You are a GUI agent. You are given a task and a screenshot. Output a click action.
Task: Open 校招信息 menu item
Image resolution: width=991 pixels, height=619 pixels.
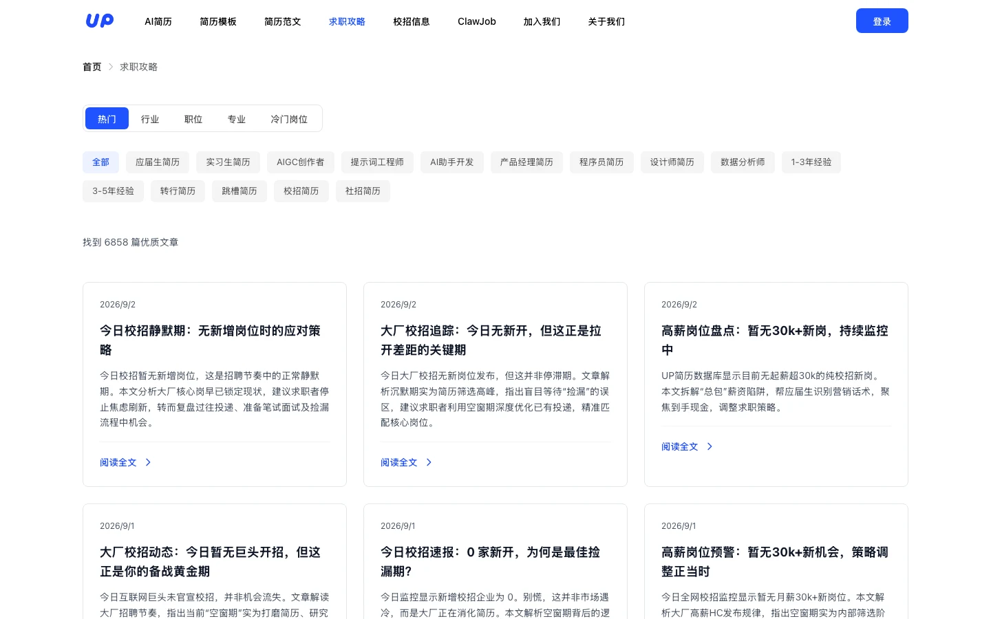click(x=412, y=21)
